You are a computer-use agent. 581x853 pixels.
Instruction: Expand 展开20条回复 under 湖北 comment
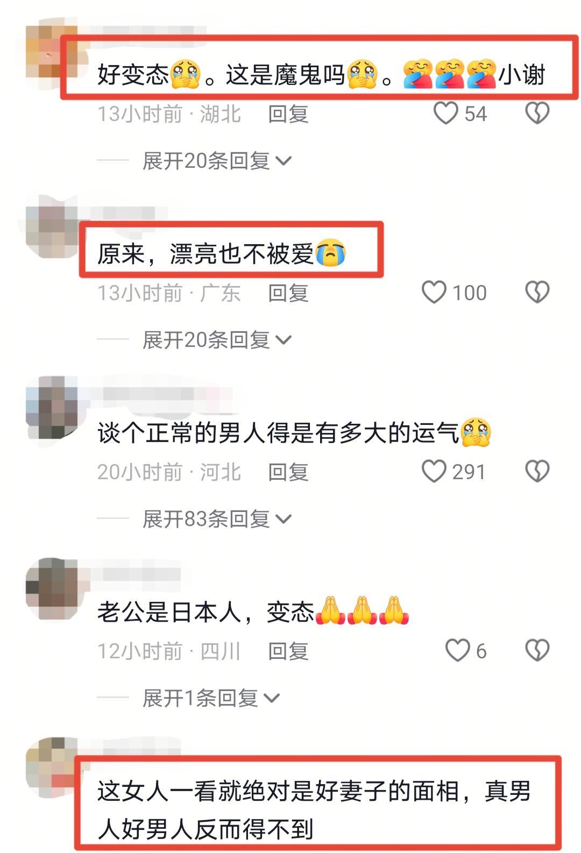pos(217,161)
